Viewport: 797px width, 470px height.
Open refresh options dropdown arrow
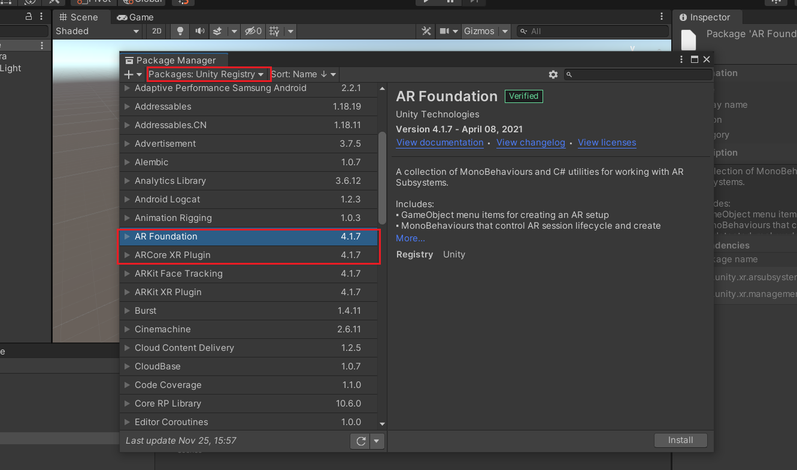377,441
